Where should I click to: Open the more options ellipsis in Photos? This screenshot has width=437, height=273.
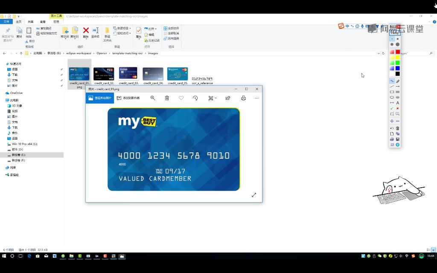[x=256, y=98]
